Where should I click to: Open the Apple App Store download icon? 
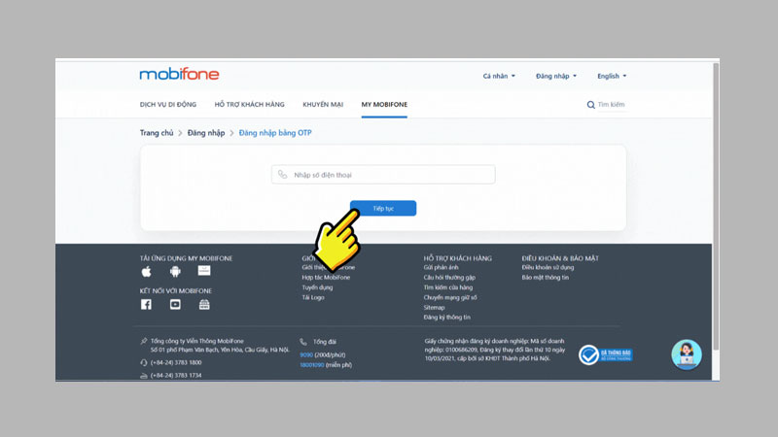click(x=147, y=271)
